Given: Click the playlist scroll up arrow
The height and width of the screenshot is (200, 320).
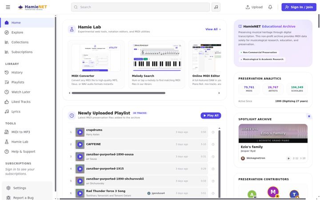Looking at the screenshot, I should tap(220, 128).
